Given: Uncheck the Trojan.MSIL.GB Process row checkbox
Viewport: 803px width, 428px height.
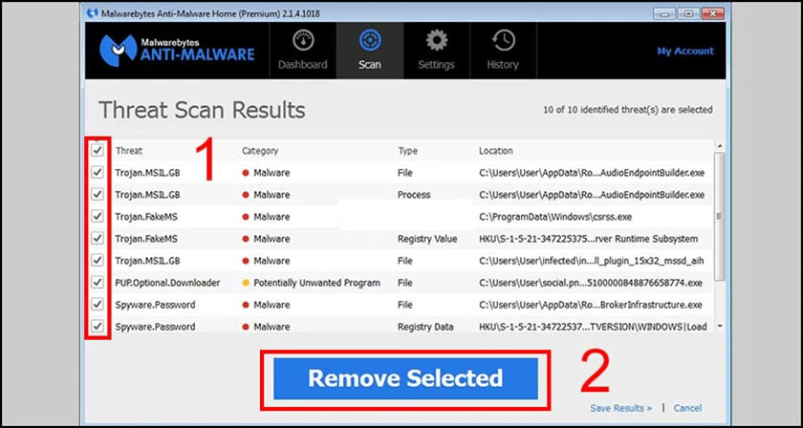Looking at the screenshot, I should click(x=98, y=195).
